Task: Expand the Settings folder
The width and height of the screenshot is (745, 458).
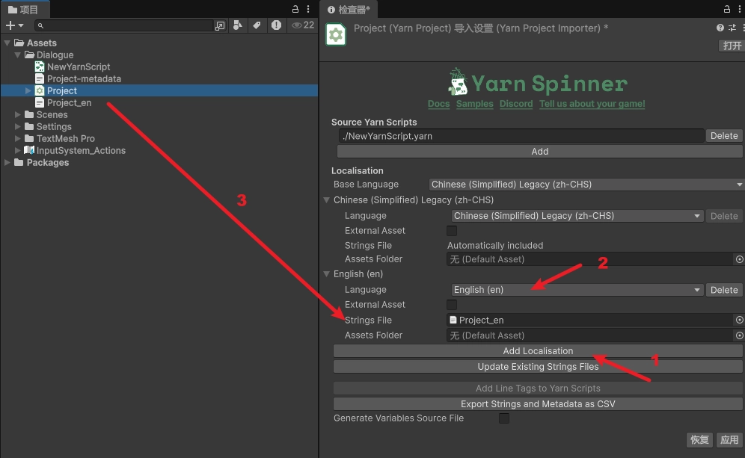Action: coord(18,127)
